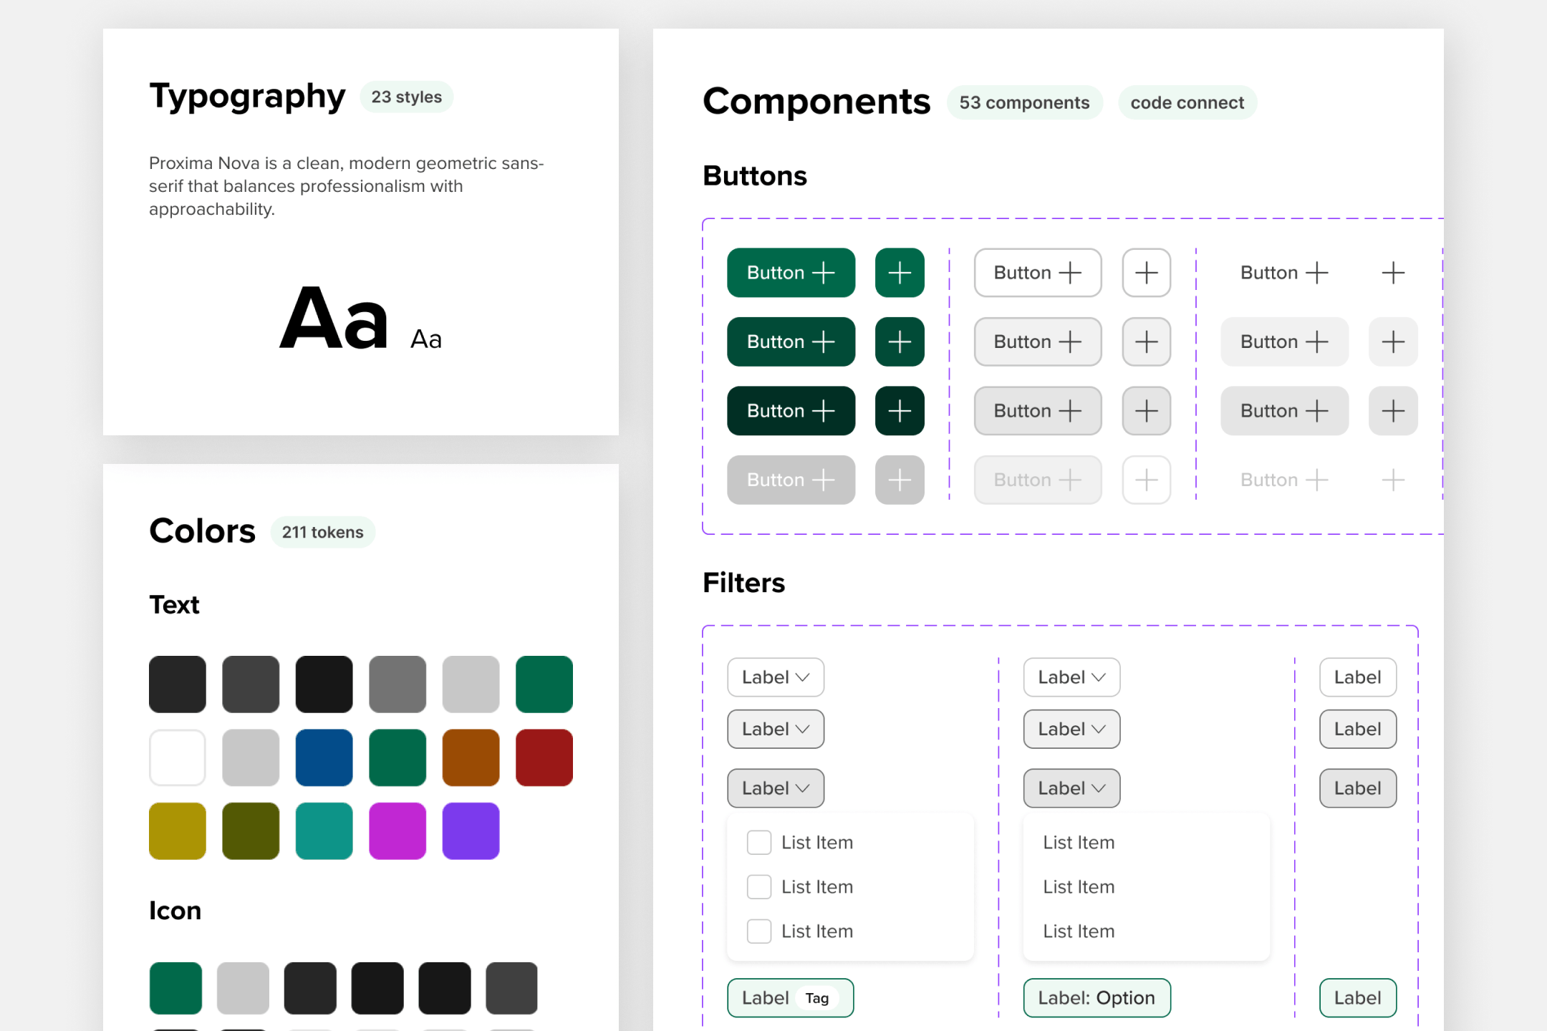The width and height of the screenshot is (1547, 1031).
Task: Select first List Item in the checkbox-free menu
Action: (1079, 842)
